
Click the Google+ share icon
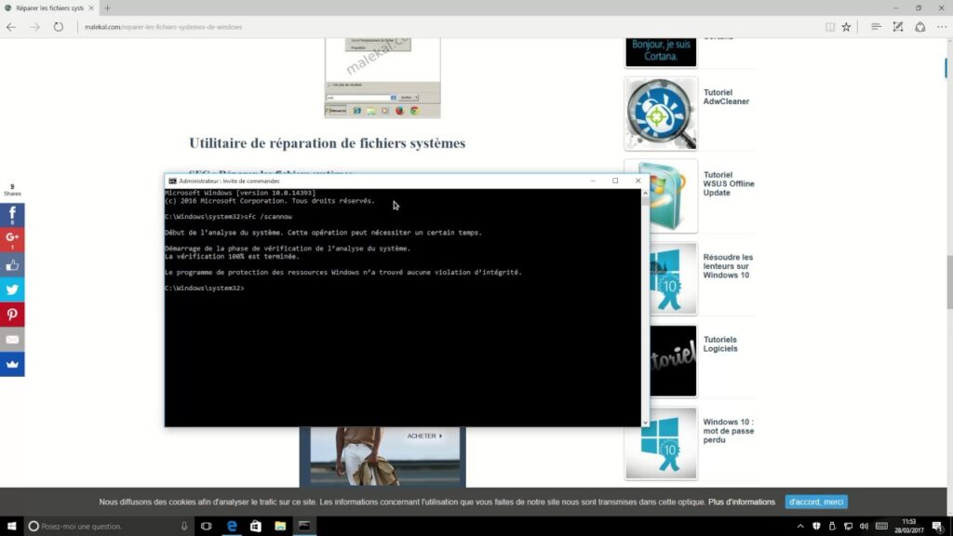tap(12, 239)
